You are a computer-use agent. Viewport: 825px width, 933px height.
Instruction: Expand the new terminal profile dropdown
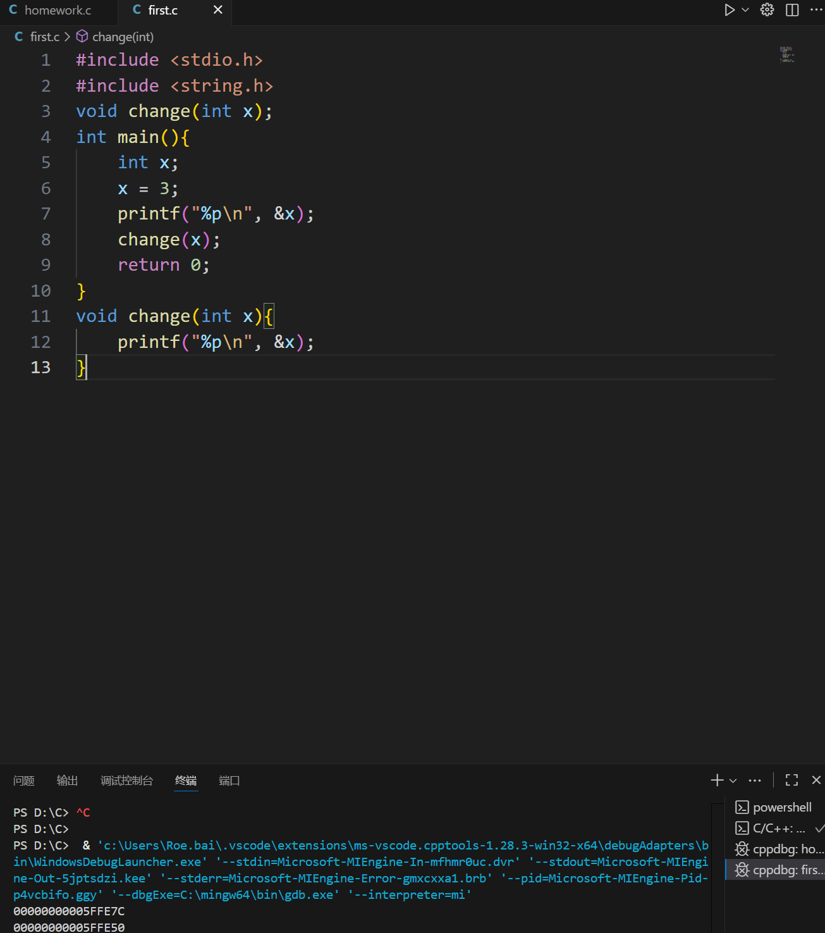click(733, 781)
